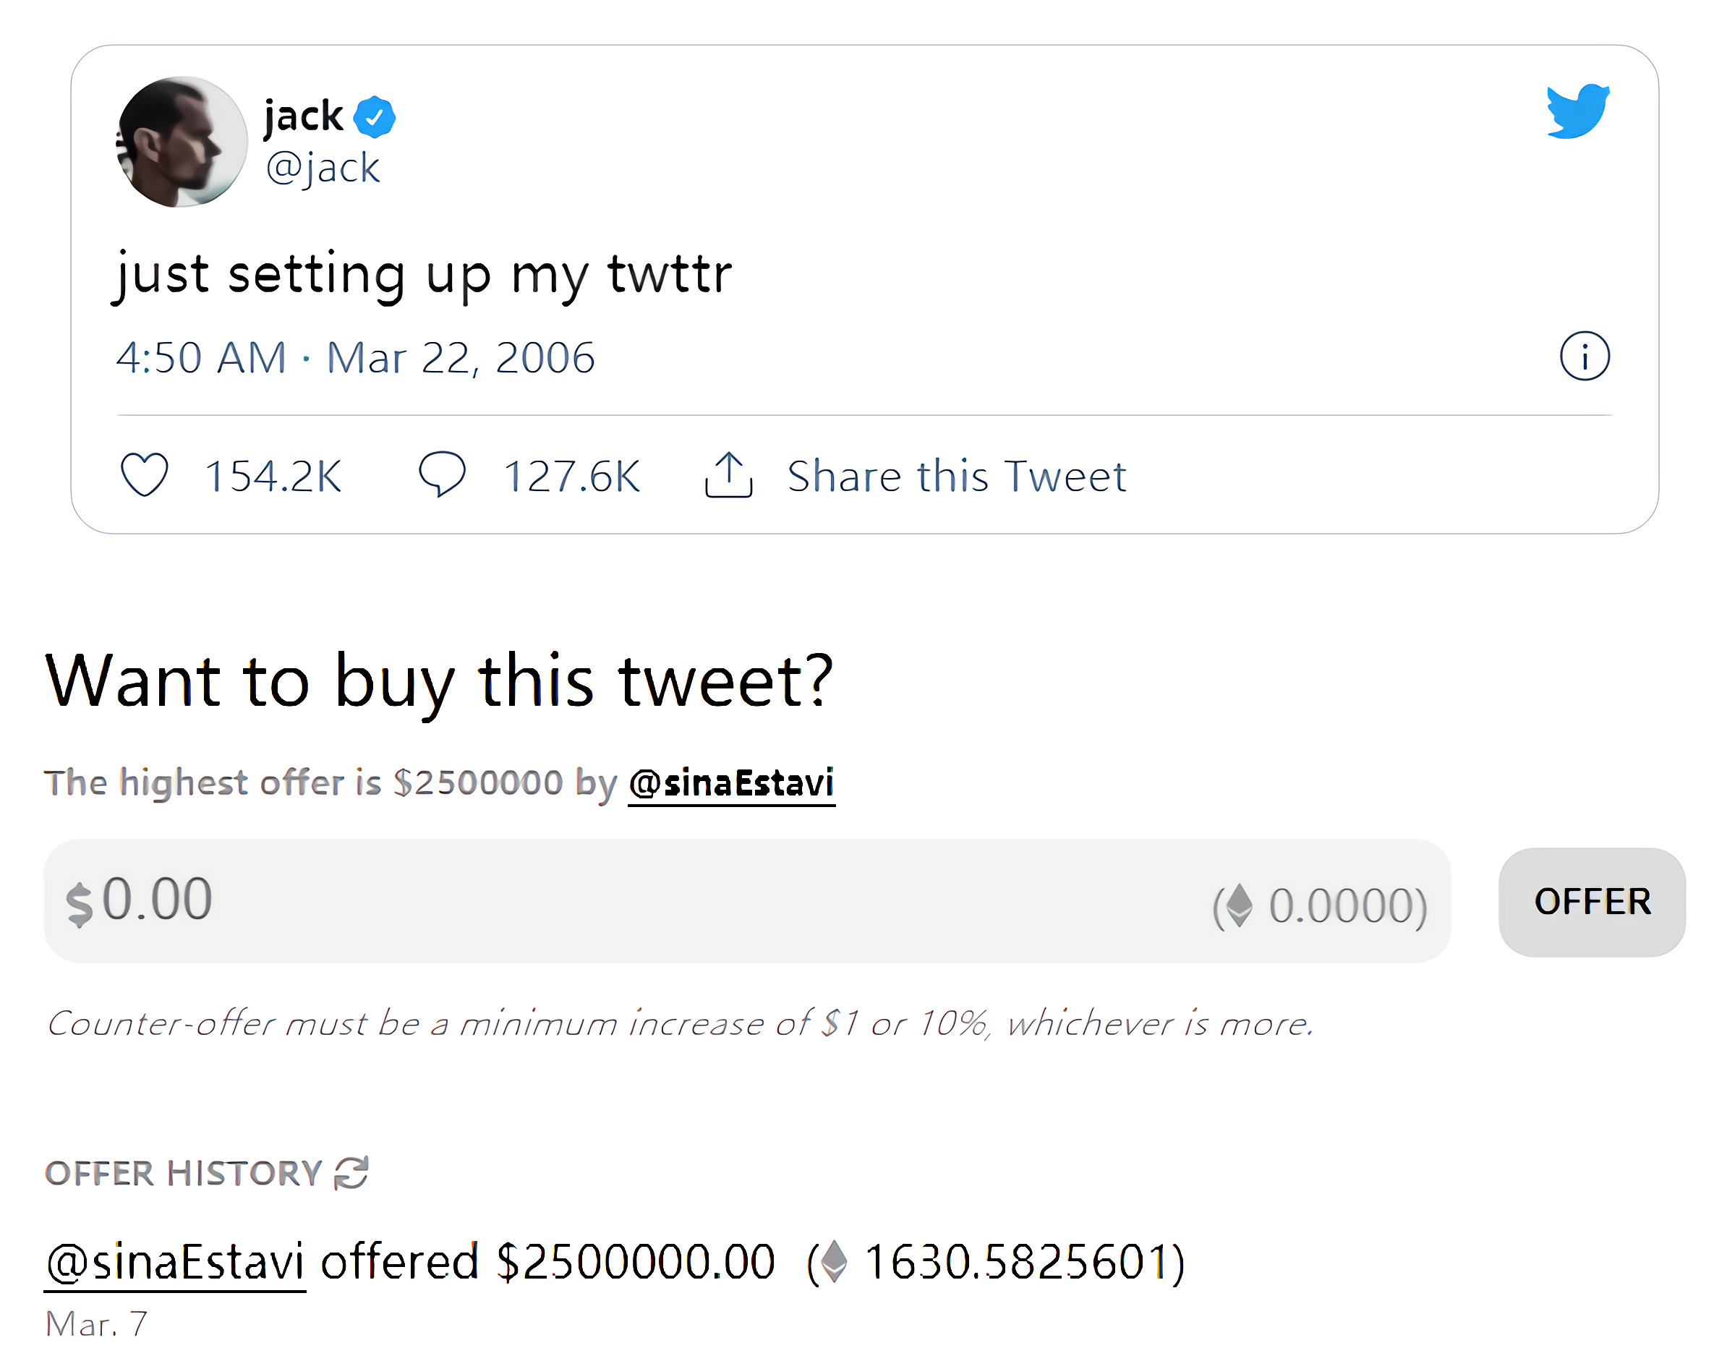This screenshot has height=1348, width=1727.
Task: Click the 154.2K likes count
Action: (273, 477)
